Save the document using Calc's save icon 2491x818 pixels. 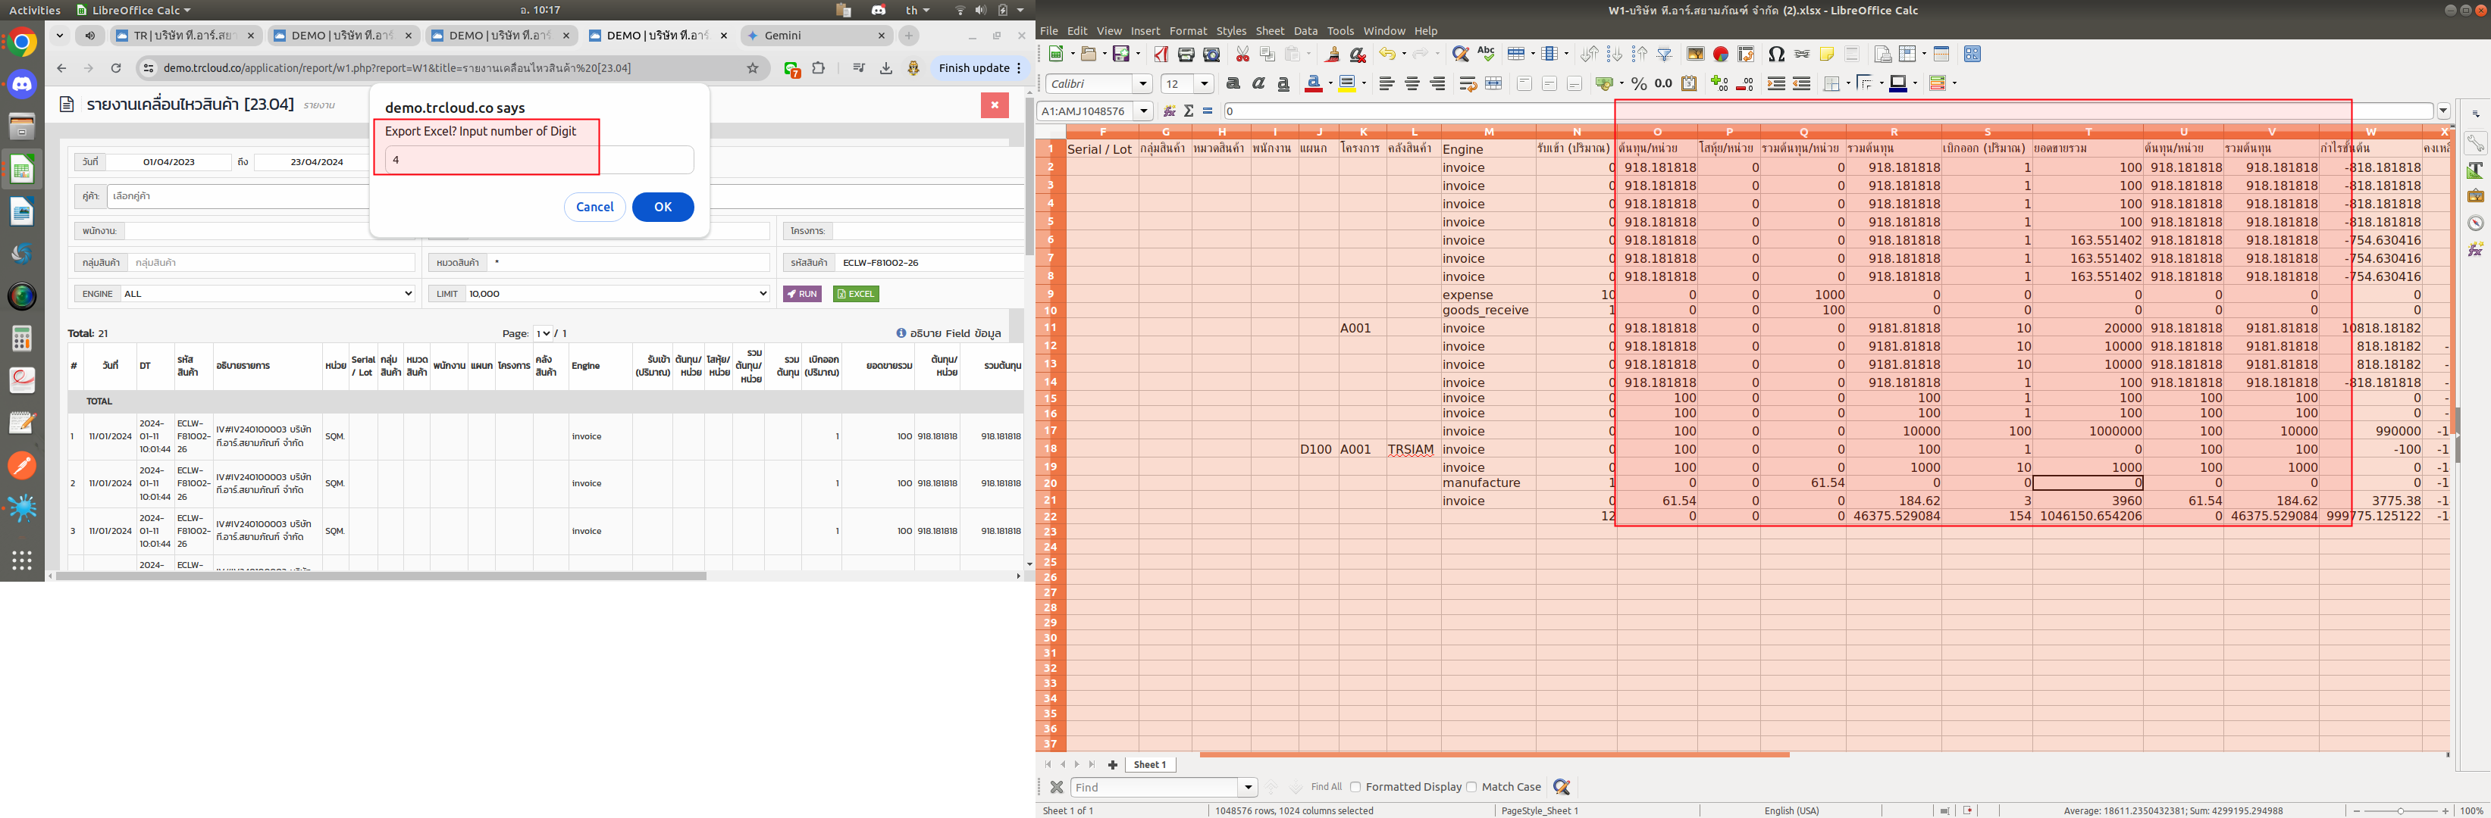[1122, 54]
